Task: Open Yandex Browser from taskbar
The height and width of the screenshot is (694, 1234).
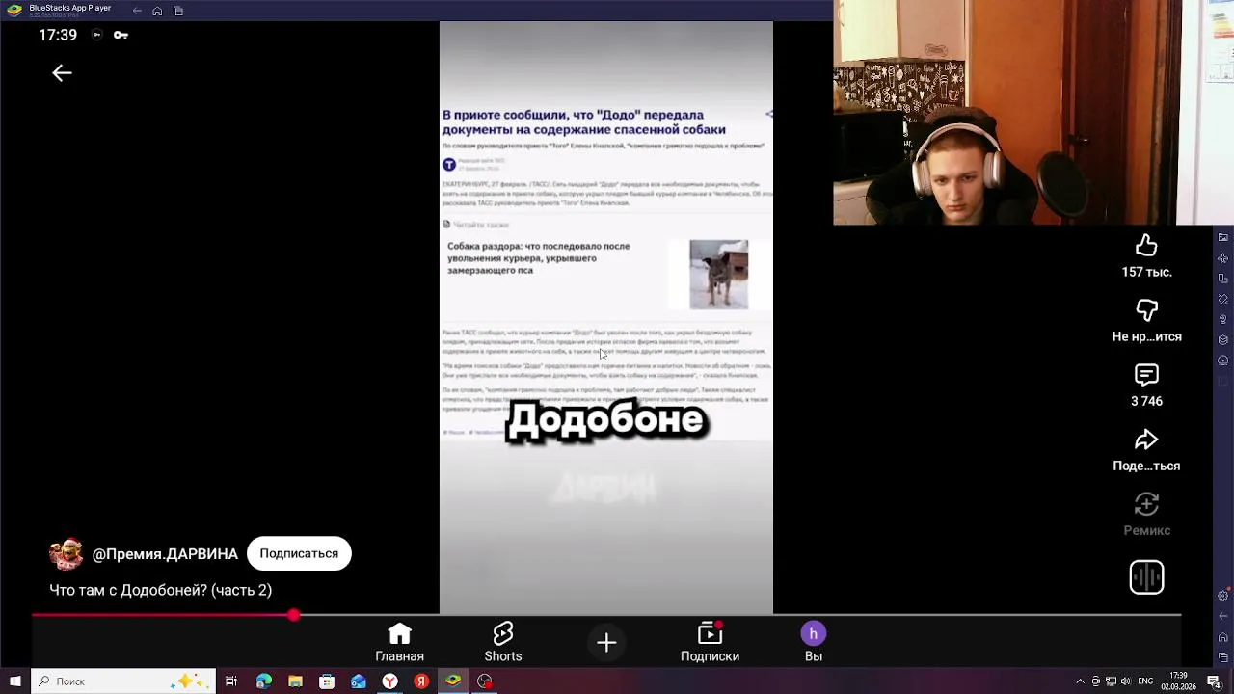Action: 389,681
